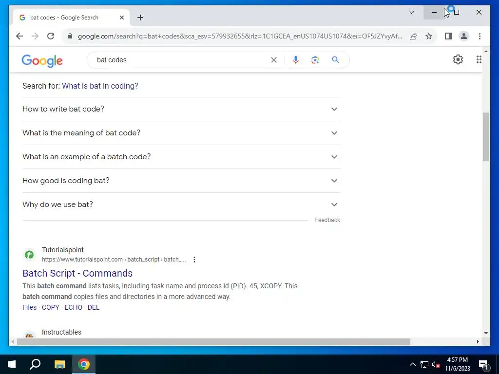Viewport: 499px width, 374px height.
Task: Open Windows taskbar search
Action: (x=35, y=364)
